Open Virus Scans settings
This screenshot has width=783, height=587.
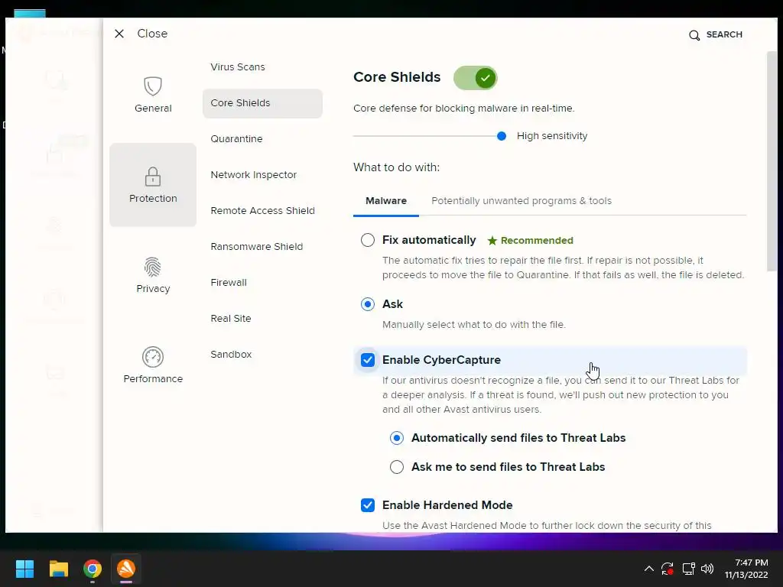pyautogui.click(x=238, y=67)
